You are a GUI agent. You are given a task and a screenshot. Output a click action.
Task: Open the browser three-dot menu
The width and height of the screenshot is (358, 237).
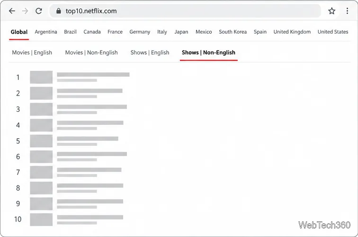tap(347, 11)
